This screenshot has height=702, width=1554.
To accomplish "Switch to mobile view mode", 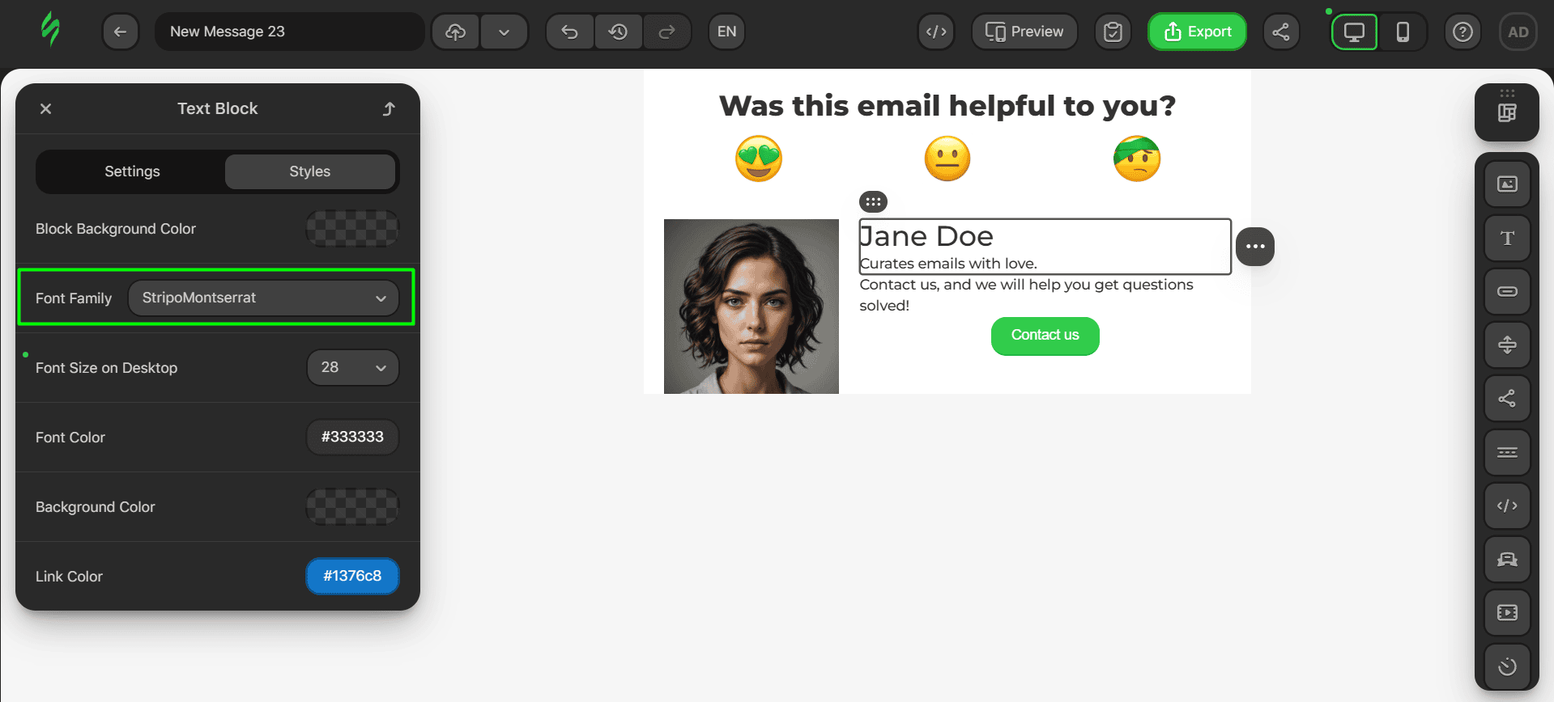I will 1403,32.
